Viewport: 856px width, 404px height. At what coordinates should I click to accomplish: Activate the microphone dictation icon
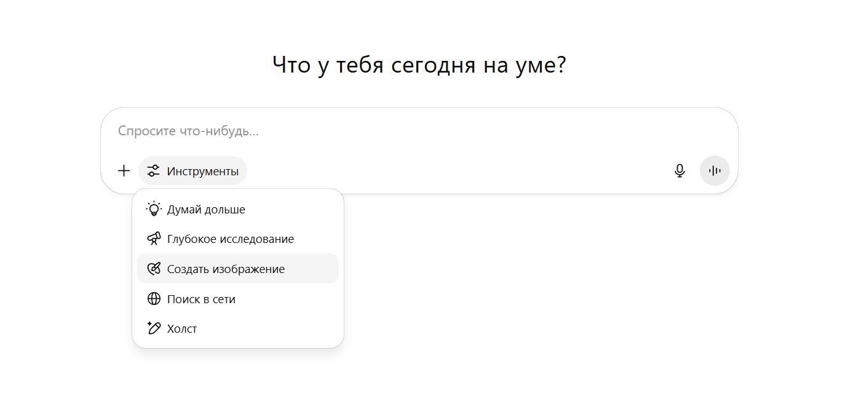(x=680, y=171)
